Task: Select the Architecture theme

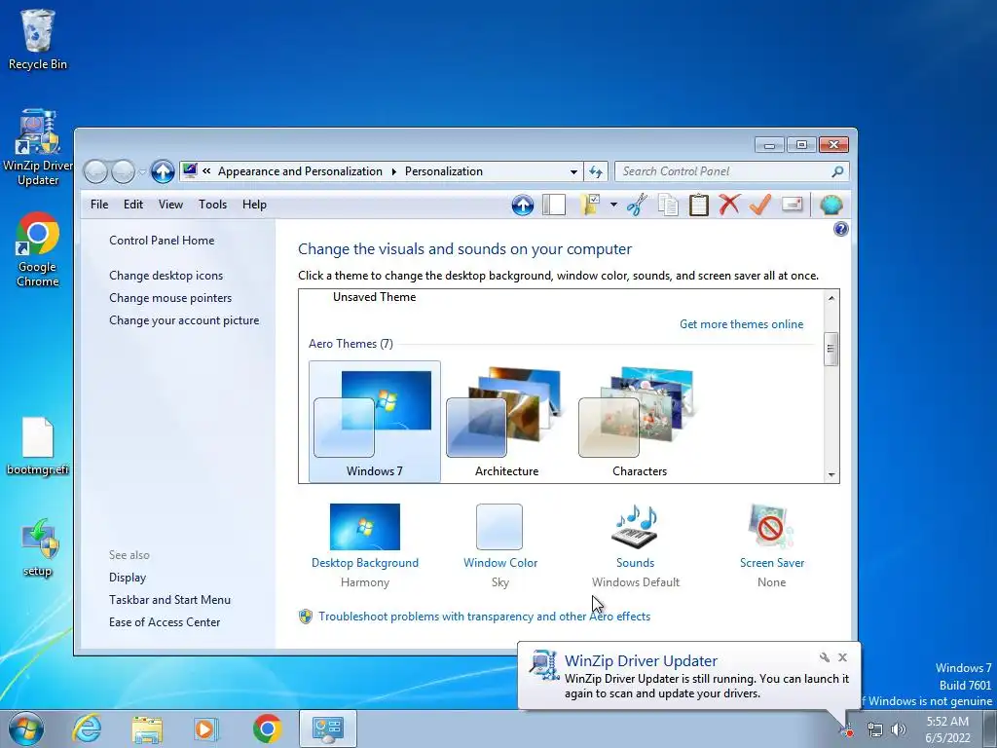Action: click(506, 422)
